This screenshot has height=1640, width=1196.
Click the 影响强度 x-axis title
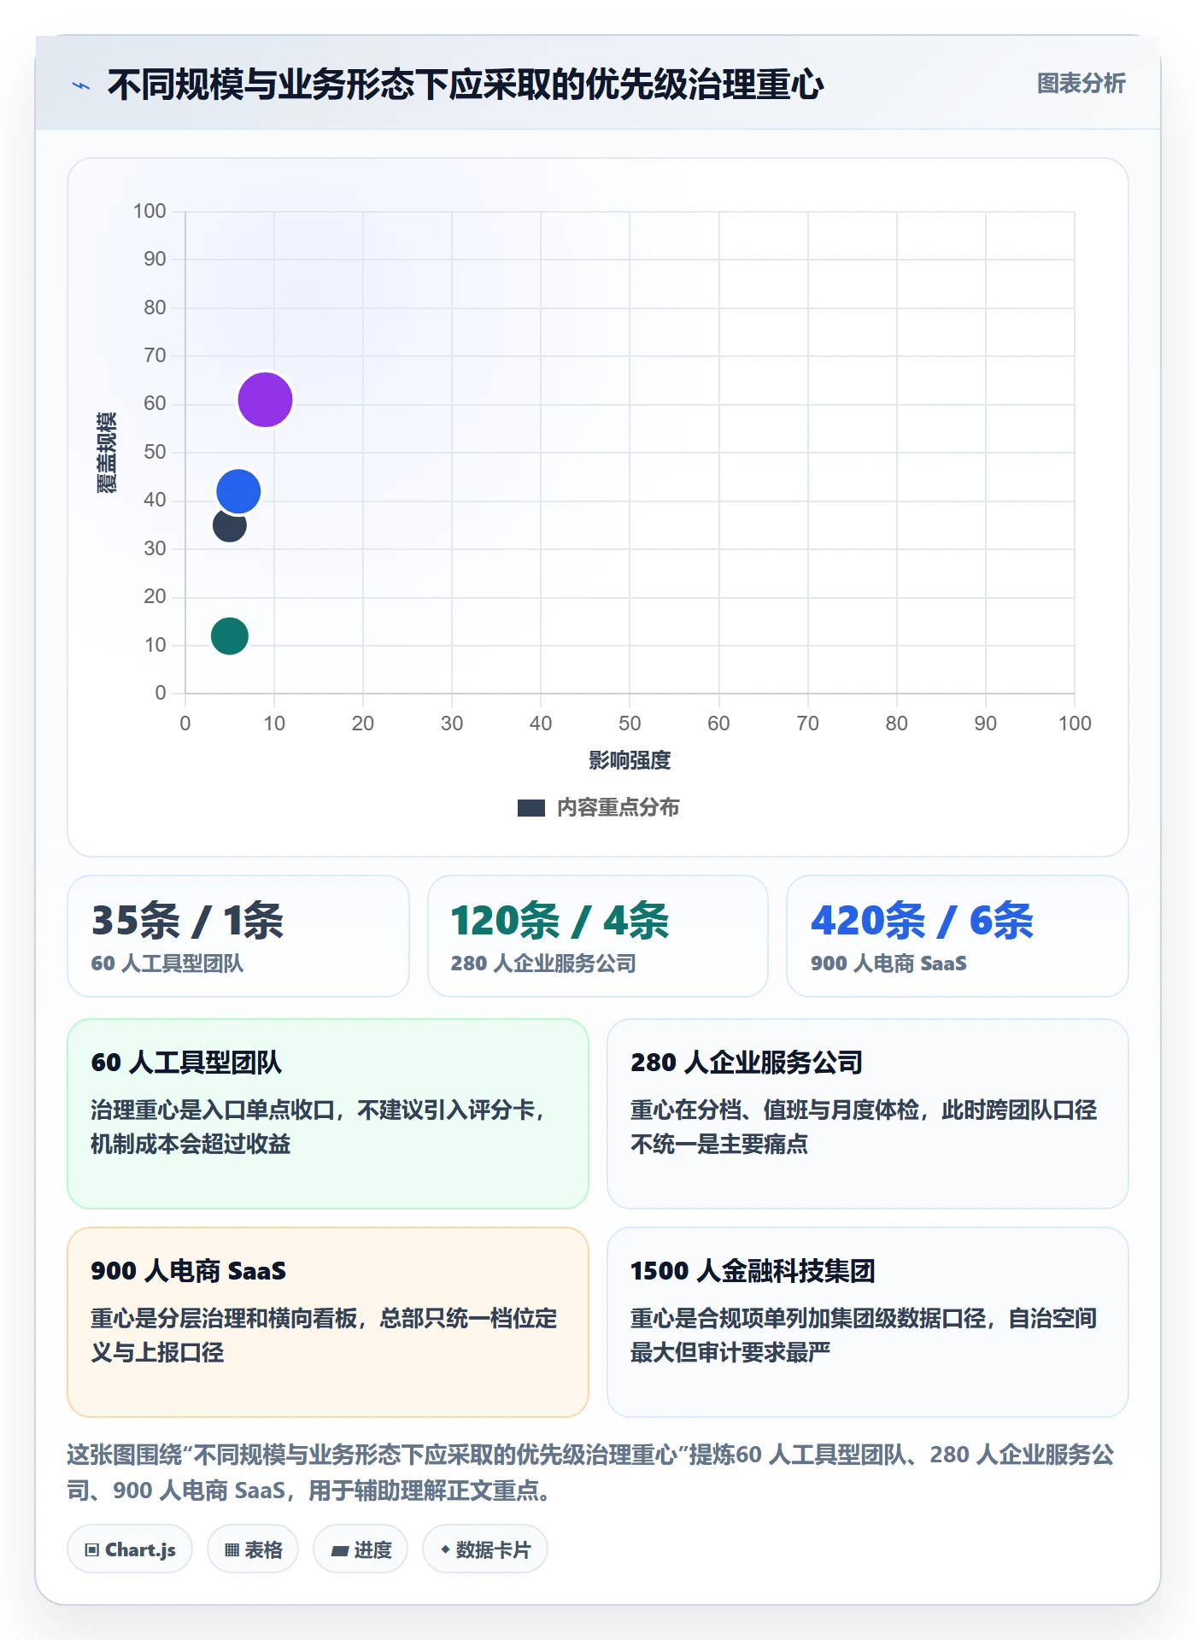[630, 760]
